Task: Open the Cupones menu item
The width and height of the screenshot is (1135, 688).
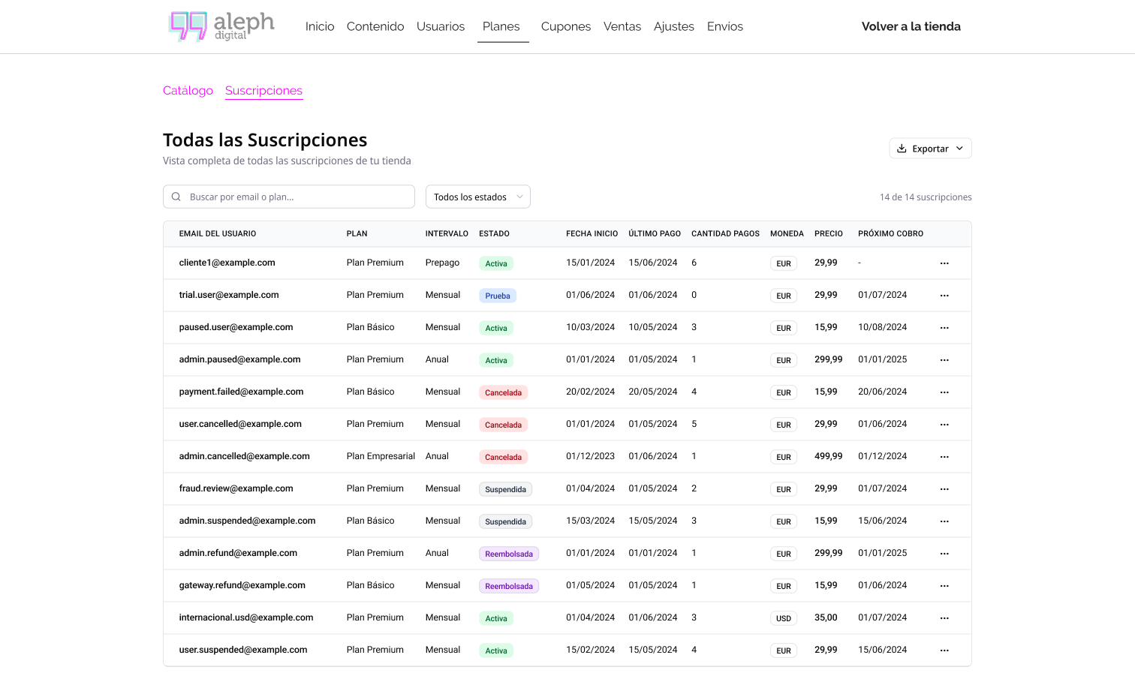Action: click(565, 26)
